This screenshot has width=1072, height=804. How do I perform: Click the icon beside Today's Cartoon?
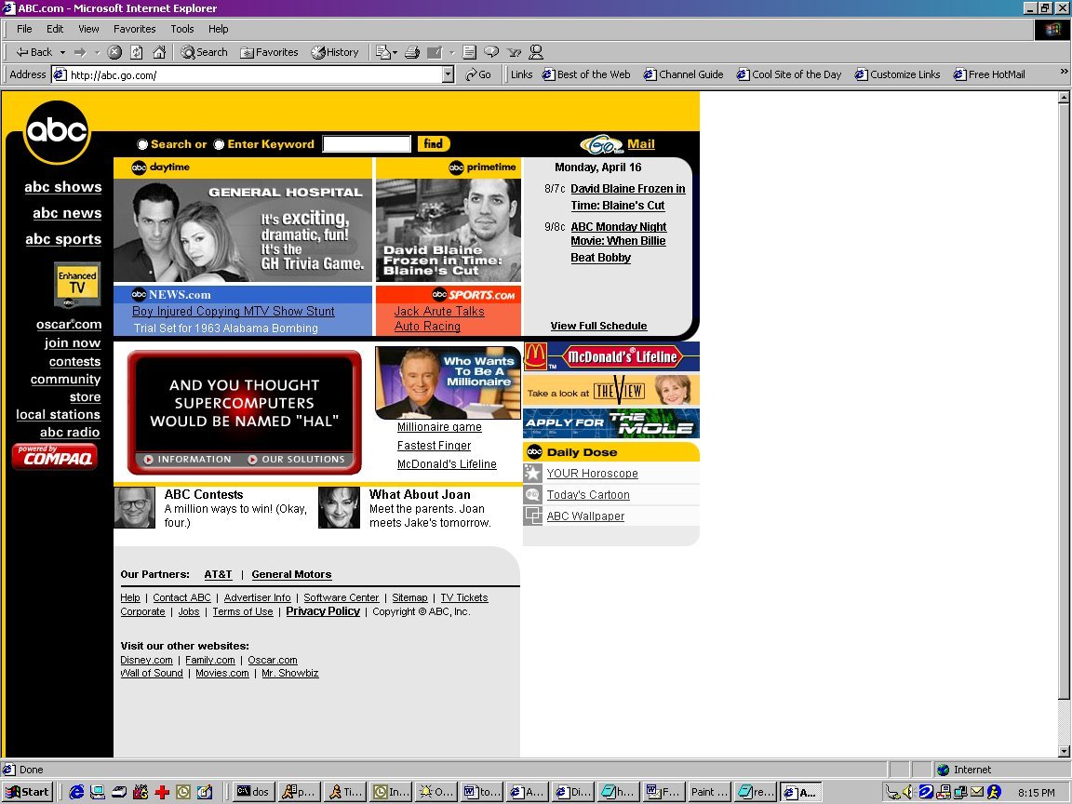point(532,494)
